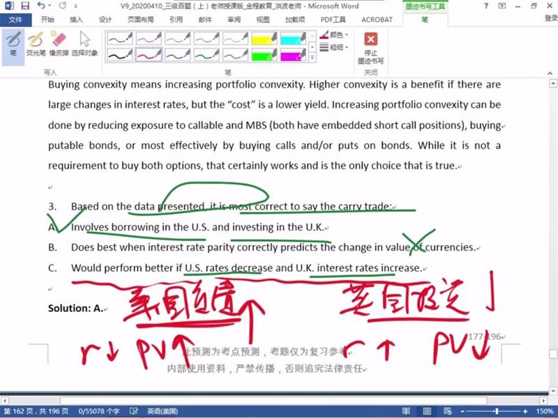Switch to the References (引用) tab

(x=176, y=20)
